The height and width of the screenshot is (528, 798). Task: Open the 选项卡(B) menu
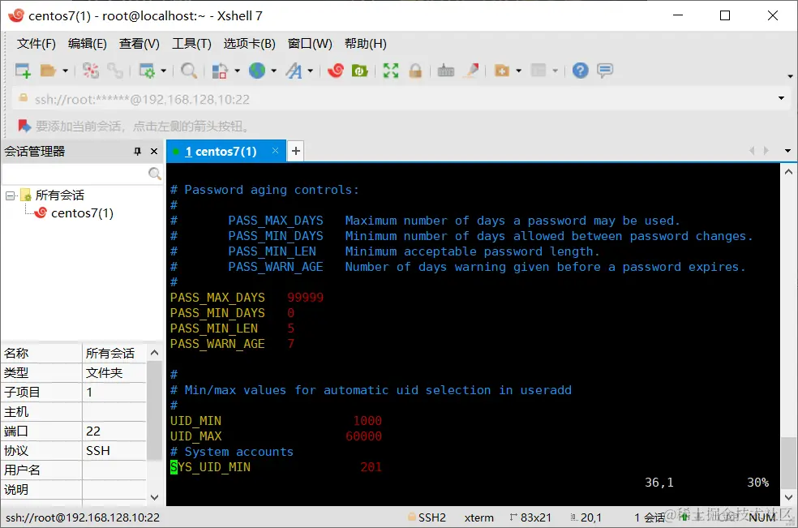[x=250, y=44]
